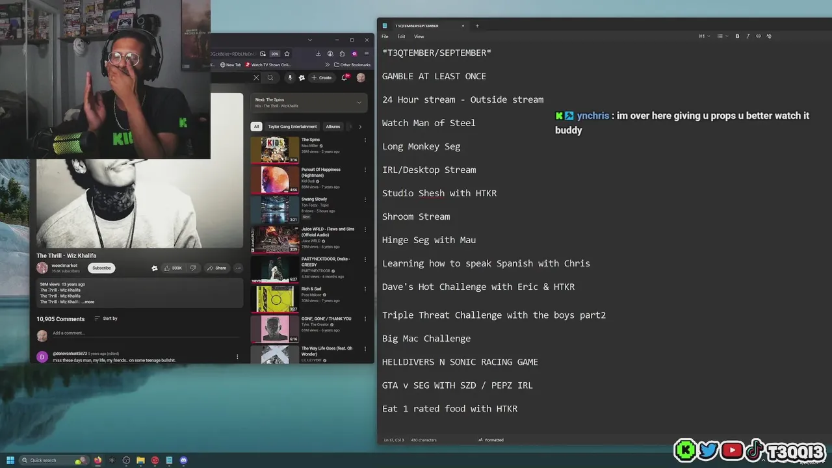Viewport: 832px width, 468px height.
Task: Dislike the video with thumbs down
Action: [x=193, y=268]
